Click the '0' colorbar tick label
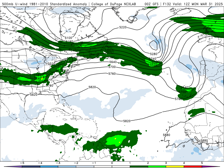The image size is (224, 168). (112, 163)
